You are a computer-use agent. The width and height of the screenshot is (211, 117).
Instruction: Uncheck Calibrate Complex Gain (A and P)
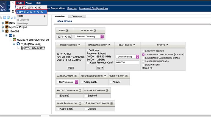coord(143,55)
